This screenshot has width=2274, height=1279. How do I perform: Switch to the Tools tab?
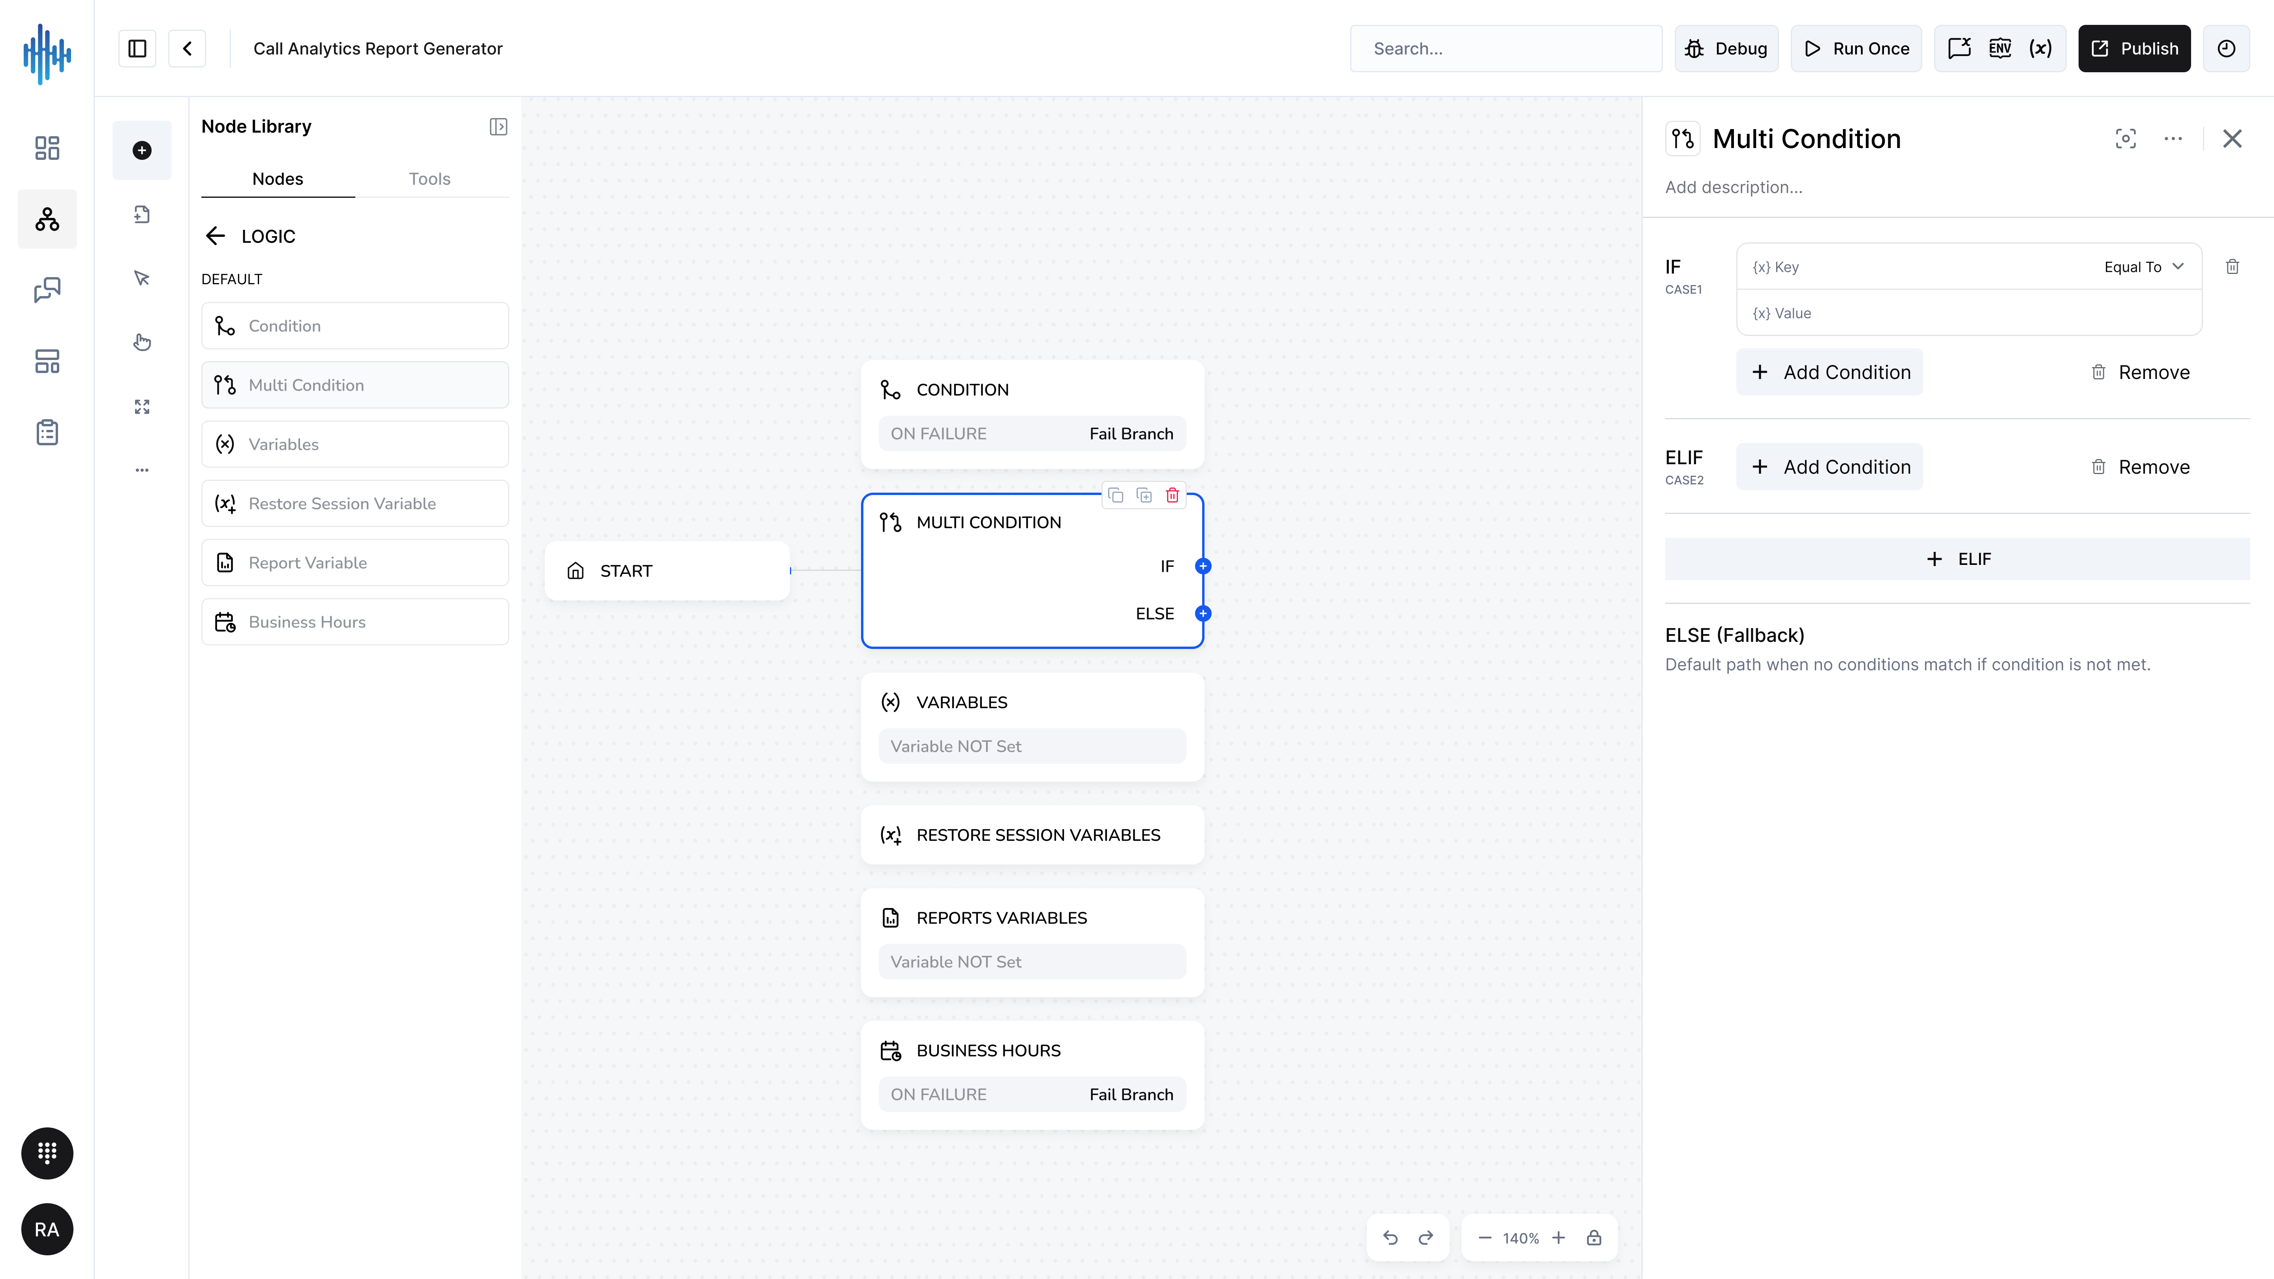(430, 178)
